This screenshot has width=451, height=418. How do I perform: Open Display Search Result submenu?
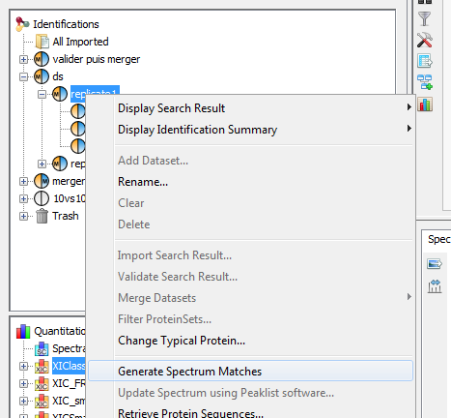click(x=250, y=108)
